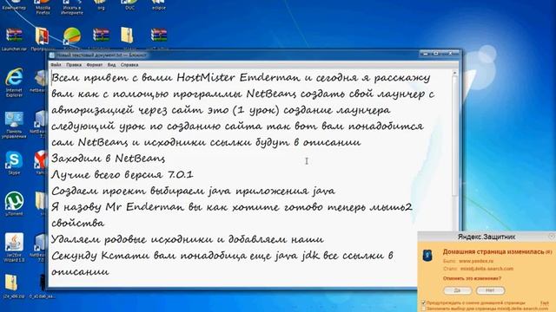Viewport: 556px width, 312px height.
Task: Click the line 'Удаляем родовые исходники и добавляем наши'
Action: pyautogui.click(x=188, y=239)
